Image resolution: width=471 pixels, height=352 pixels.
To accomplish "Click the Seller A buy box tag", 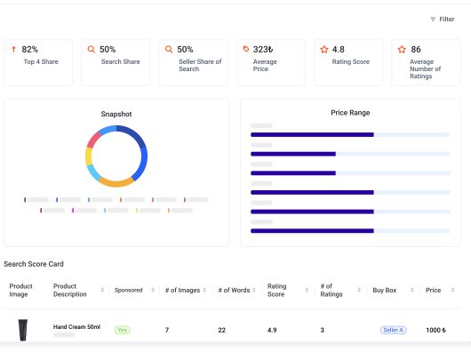I will pyautogui.click(x=393, y=330).
